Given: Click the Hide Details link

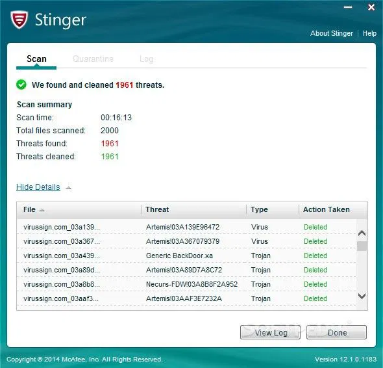Looking at the screenshot, I should pos(38,187).
